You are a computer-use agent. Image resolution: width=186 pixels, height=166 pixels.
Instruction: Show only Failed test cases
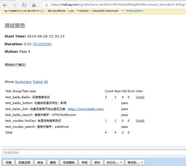pos(38,82)
